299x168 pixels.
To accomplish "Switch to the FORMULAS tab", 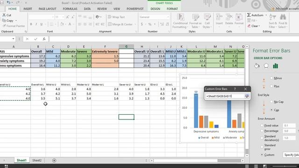I will [x=70, y=9].
